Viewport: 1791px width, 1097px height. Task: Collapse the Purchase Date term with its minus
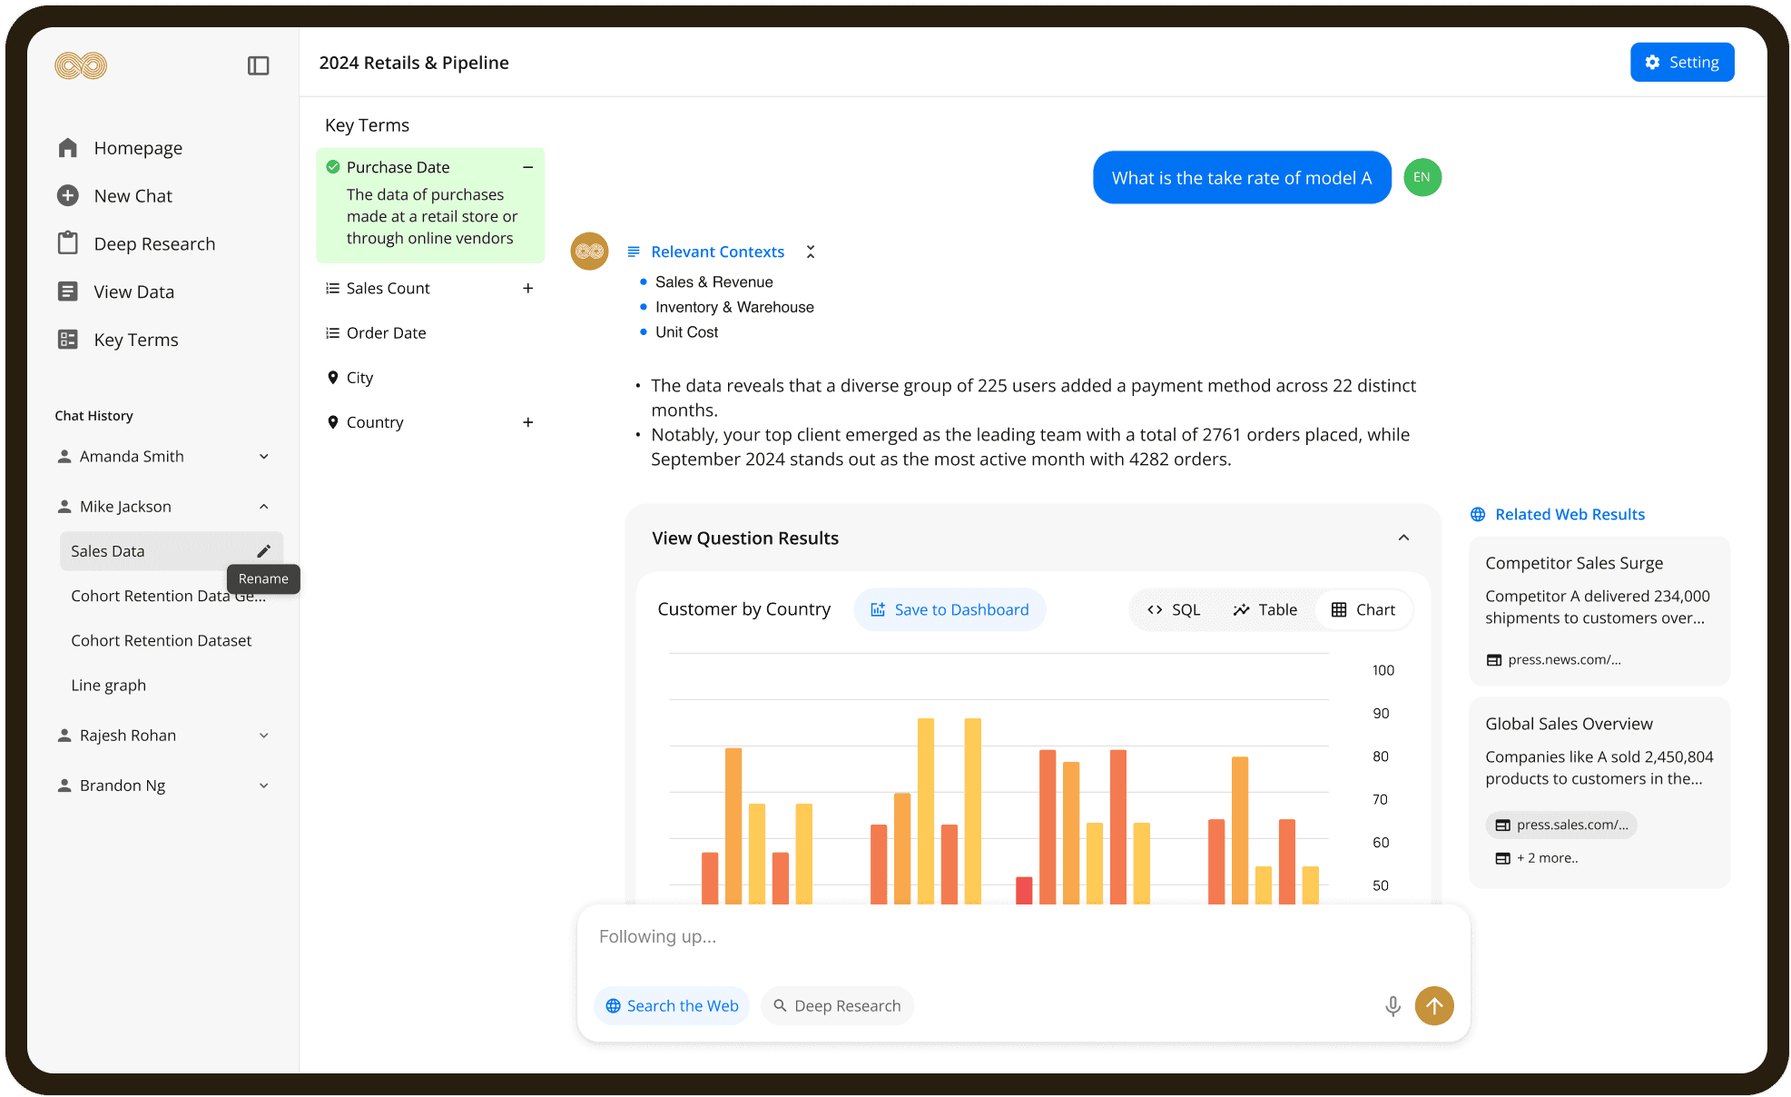pyautogui.click(x=527, y=167)
